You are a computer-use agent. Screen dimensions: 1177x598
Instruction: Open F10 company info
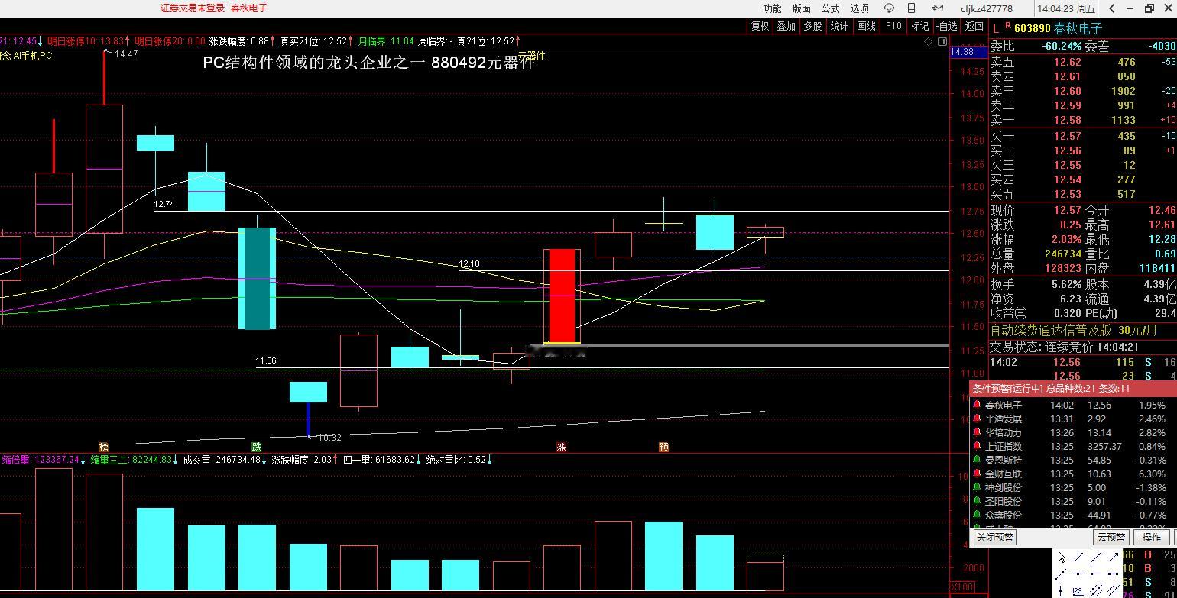point(893,26)
